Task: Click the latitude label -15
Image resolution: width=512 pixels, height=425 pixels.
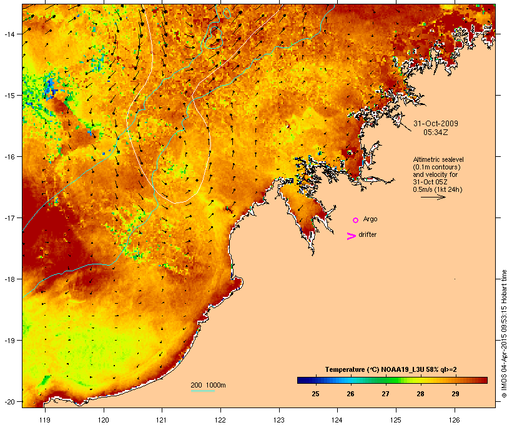Action: click(x=9, y=96)
